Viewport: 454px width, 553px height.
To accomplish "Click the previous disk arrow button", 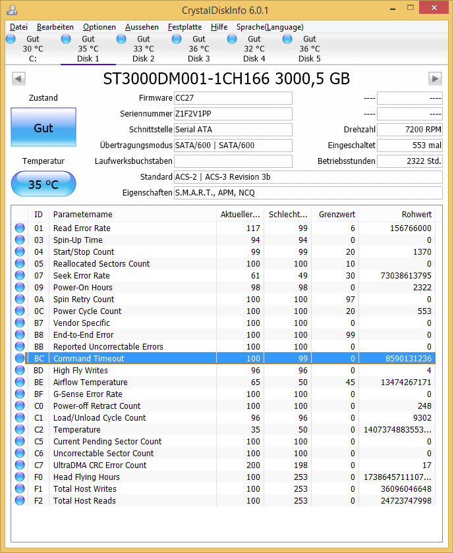I will [18, 78].
